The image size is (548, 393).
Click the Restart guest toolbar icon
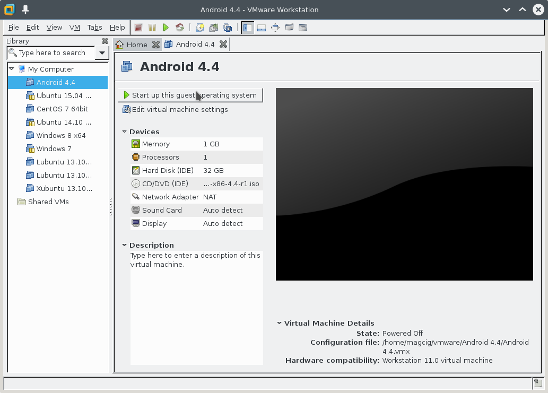[x=180, y=28]
